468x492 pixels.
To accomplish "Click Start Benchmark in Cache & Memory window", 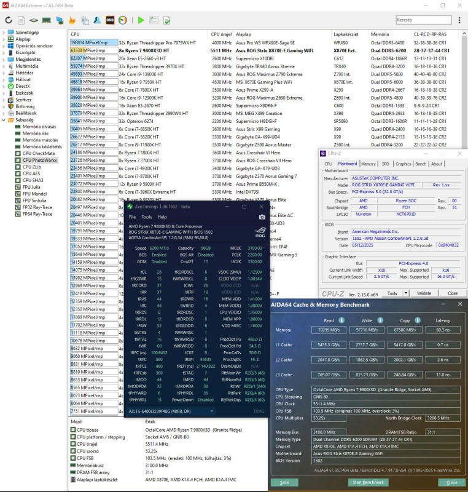I will pyautogui.click(x=368, y=482).
